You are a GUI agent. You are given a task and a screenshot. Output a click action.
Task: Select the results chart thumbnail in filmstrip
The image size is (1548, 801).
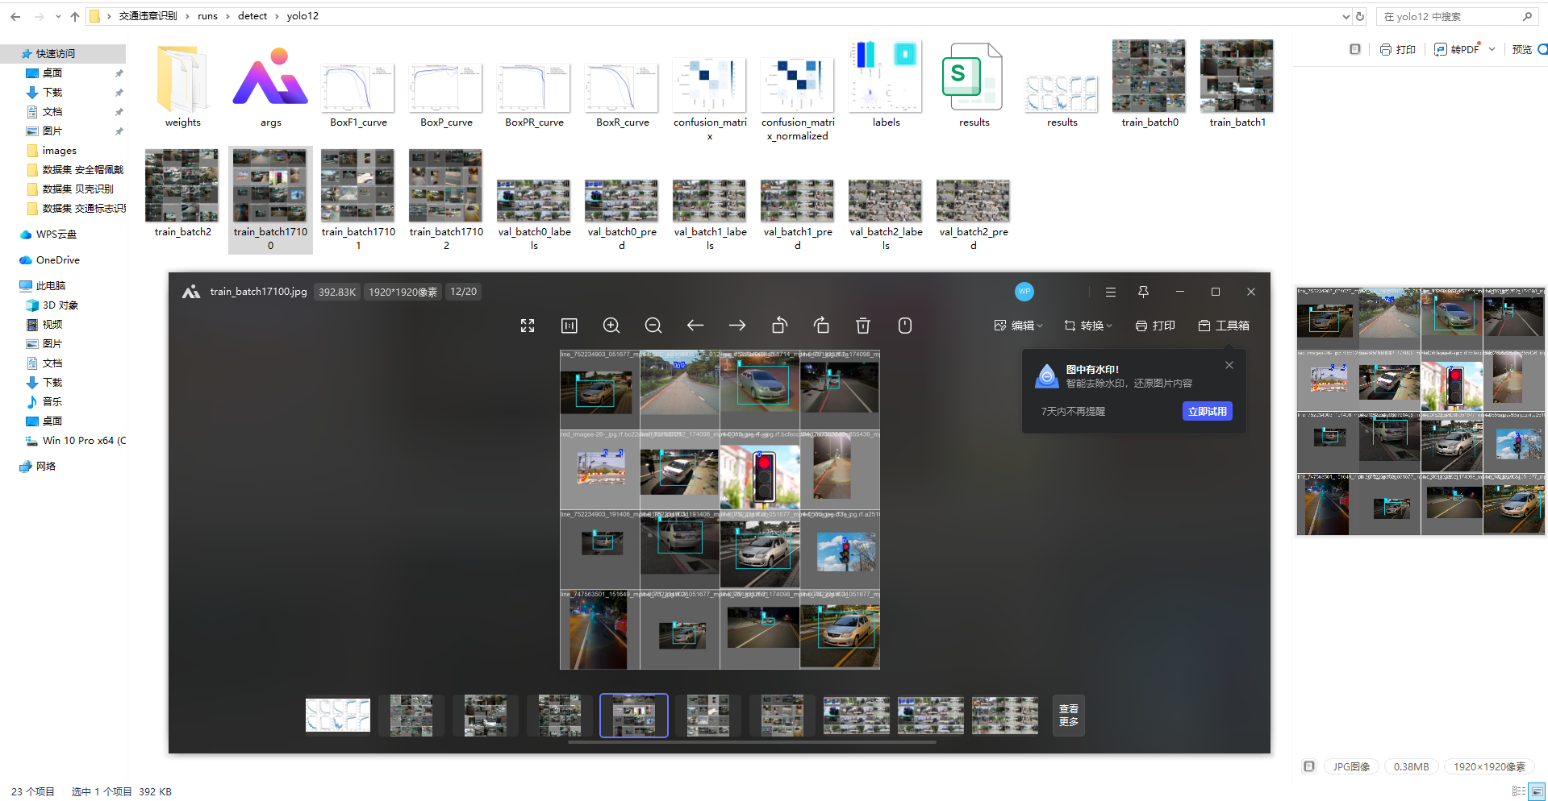pos(338,716)
